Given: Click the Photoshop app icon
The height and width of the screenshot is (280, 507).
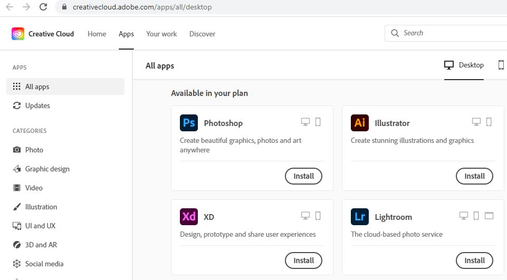Looking at the screenshot, I should (x=189, y=123).
